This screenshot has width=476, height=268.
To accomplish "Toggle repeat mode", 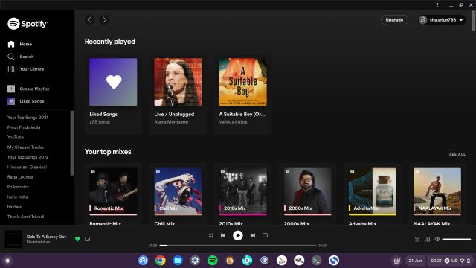I will [x=265, y=235].
